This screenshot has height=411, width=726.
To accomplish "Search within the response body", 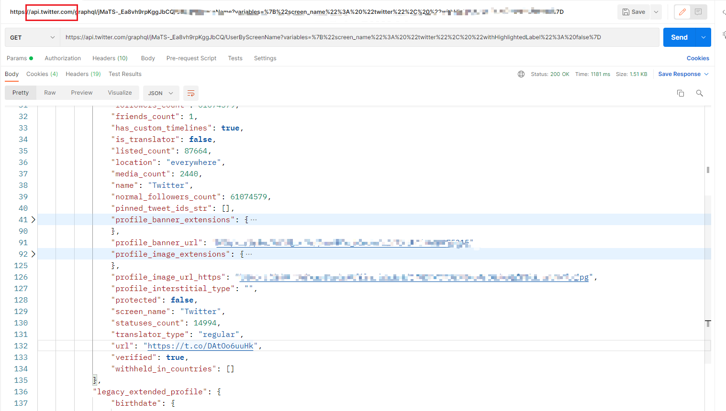I will pyautogui.click(x=699, y=93).
